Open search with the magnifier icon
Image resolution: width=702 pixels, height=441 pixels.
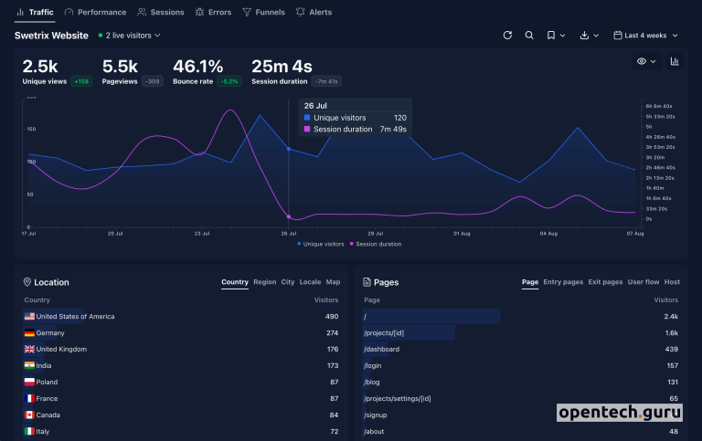tap(529, 36)
